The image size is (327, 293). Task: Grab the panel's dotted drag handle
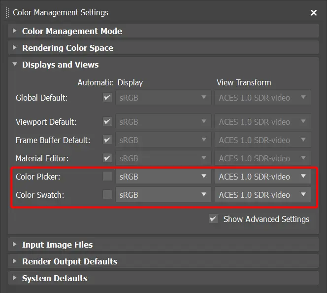click(7, 13)
